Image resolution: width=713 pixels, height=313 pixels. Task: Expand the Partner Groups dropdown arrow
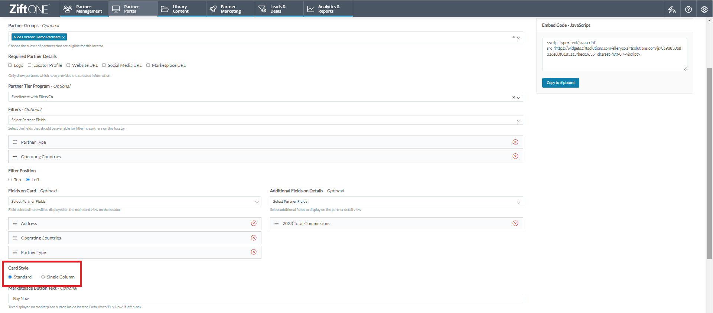click(x=519, y=38)
